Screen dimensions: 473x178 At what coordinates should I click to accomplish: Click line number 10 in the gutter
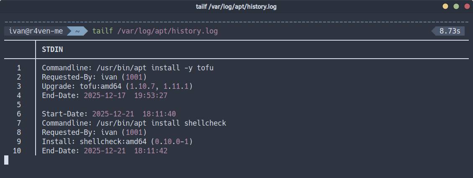pos(17,150)
